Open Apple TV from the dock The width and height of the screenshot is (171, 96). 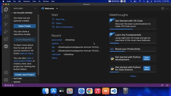tap(62, 91)
